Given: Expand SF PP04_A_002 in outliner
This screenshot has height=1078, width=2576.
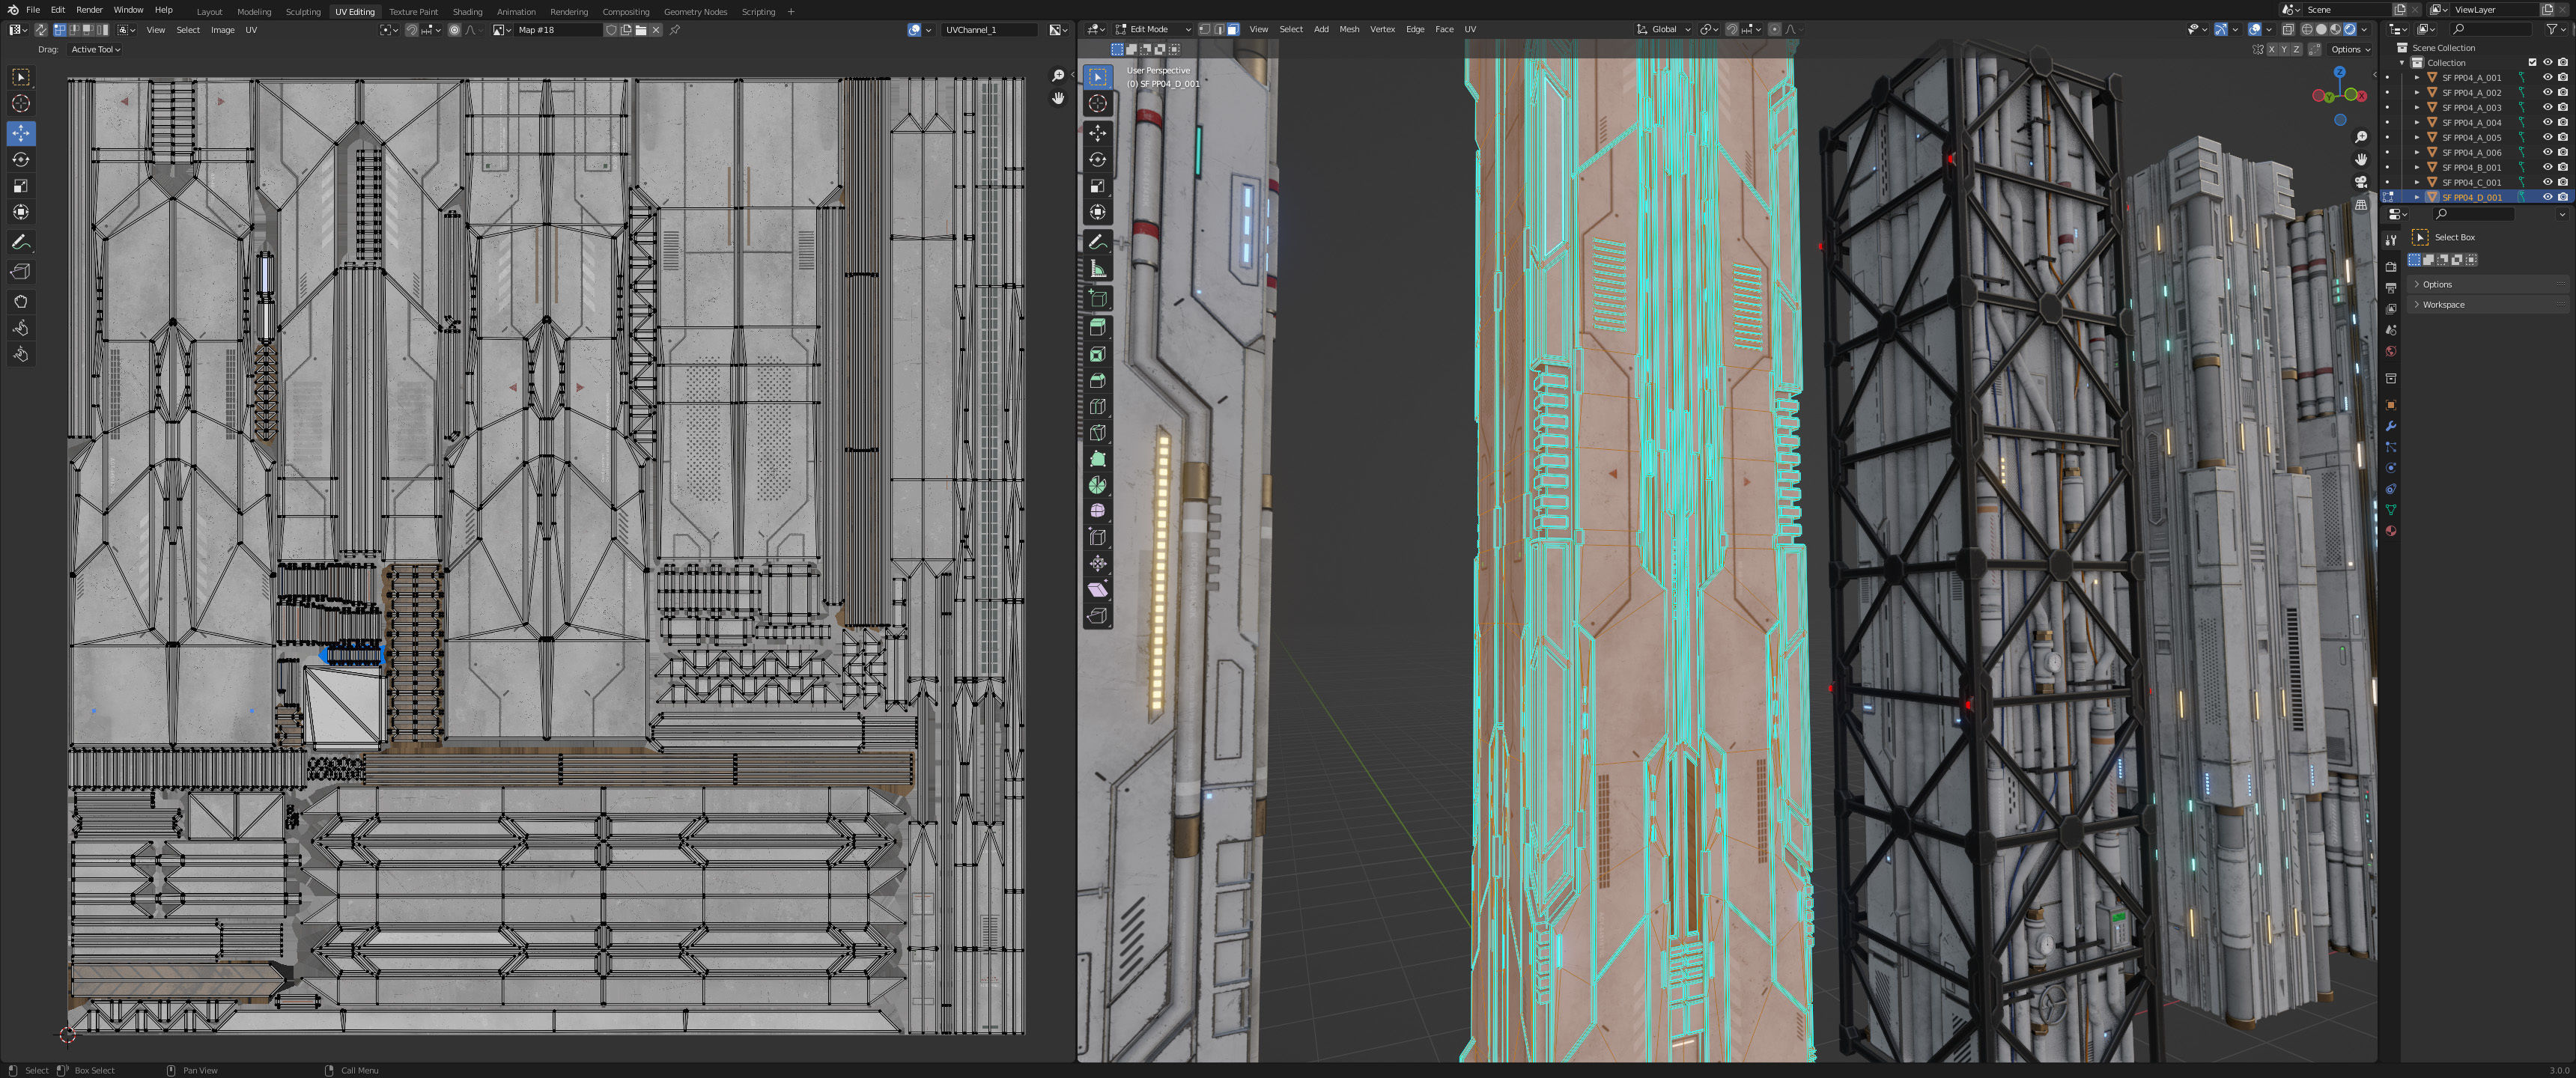Looking at the screenshot, I should coord(2417,92).
